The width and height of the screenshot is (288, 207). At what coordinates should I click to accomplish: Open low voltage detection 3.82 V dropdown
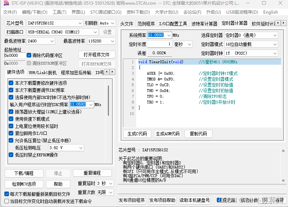pos(66,148)
